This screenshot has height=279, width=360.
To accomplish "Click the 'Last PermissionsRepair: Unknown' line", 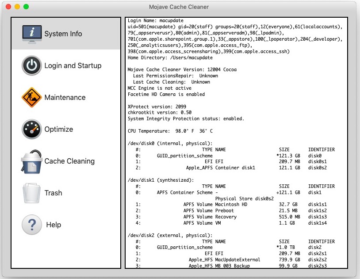I will pos(176,76).
